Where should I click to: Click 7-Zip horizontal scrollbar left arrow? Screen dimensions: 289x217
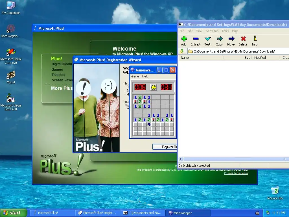(181, 159)
